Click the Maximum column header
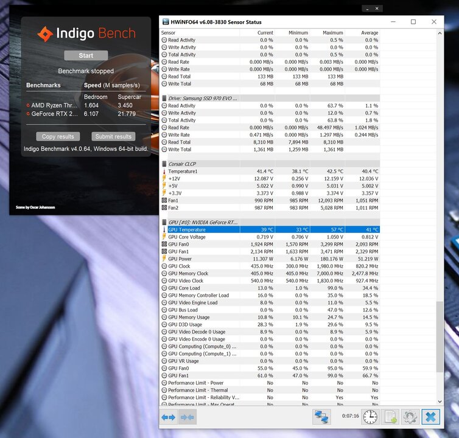The image size is (459, 438). tap(328, 33)
